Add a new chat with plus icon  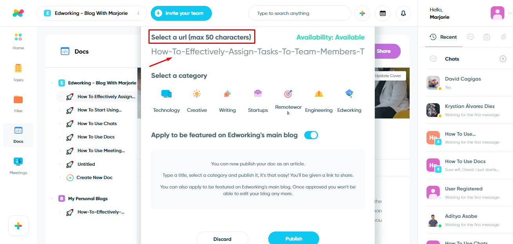503,59
